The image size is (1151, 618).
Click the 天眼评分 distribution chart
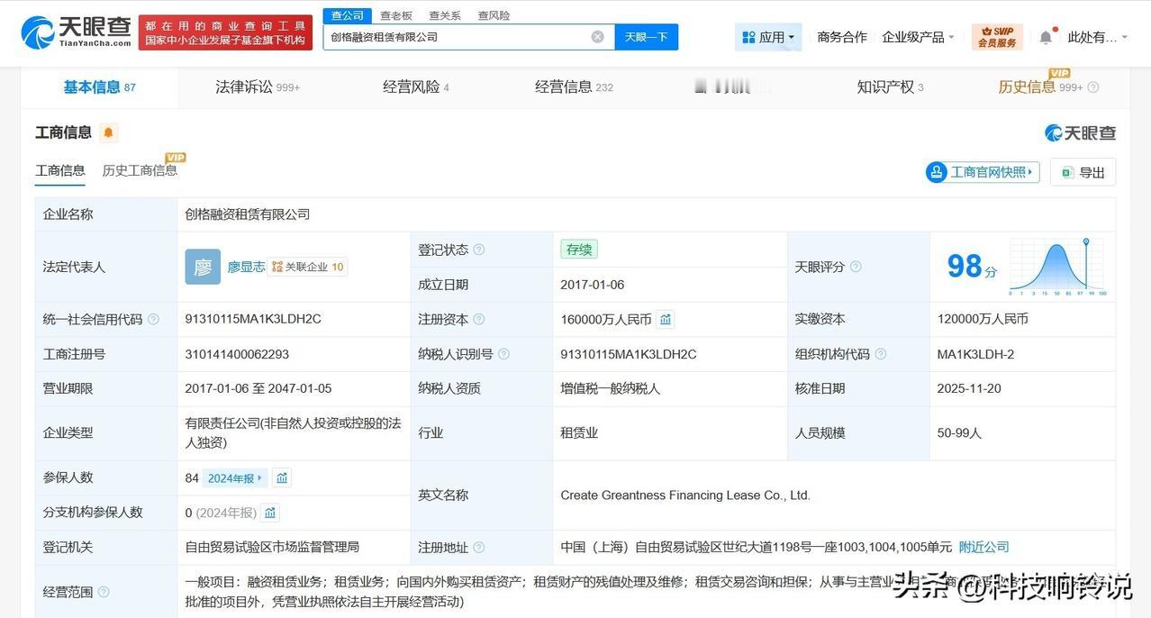[x=1058, y=267]
